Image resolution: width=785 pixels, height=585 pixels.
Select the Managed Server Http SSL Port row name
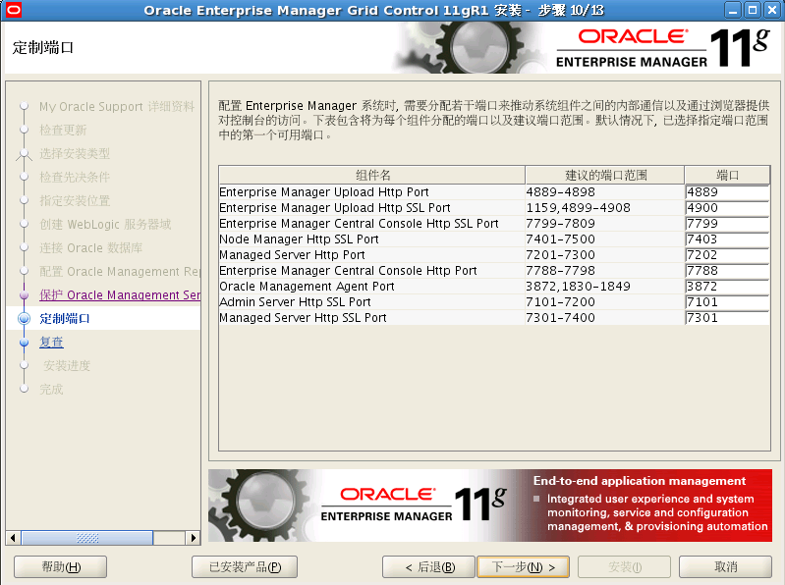(303, 318)
